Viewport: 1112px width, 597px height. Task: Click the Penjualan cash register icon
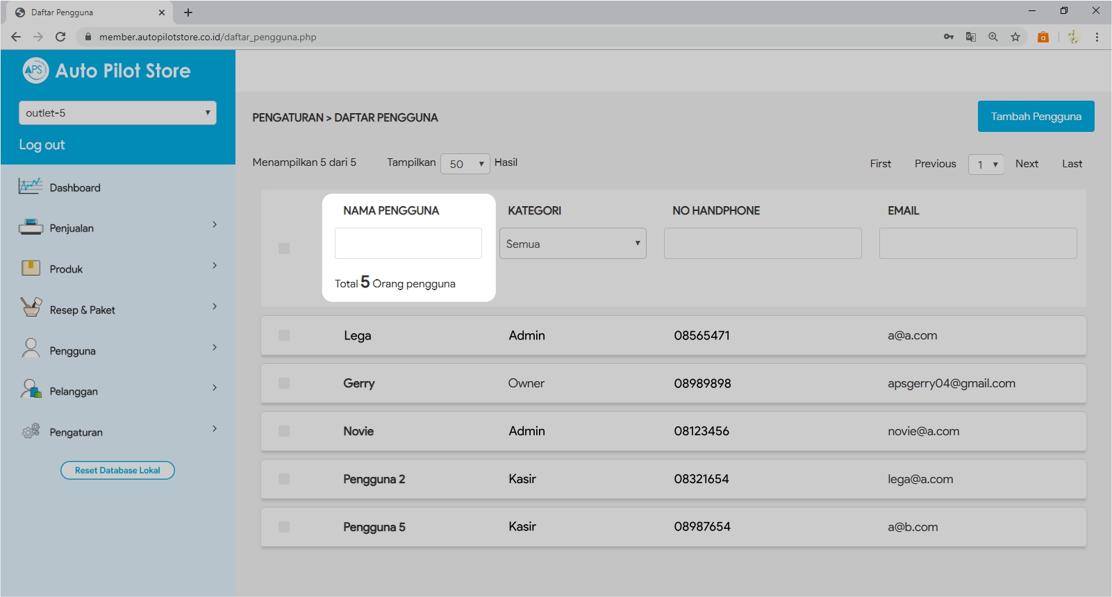coord(31,227)
